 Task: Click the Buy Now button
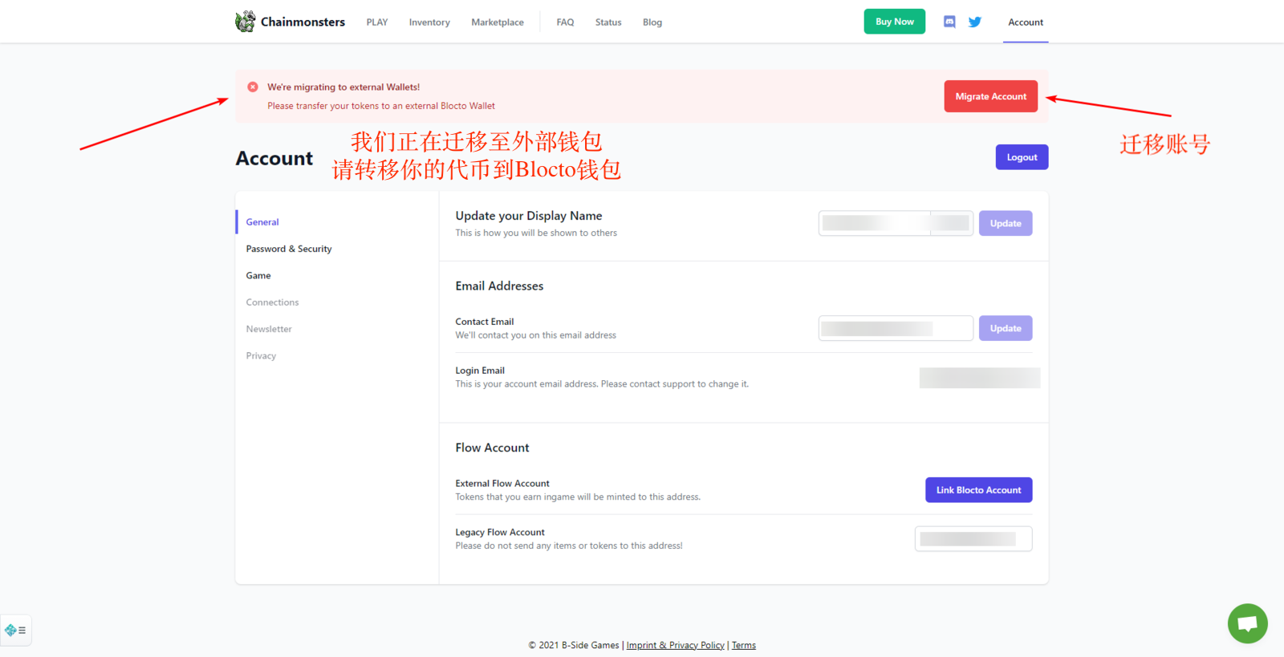(894, 22)
